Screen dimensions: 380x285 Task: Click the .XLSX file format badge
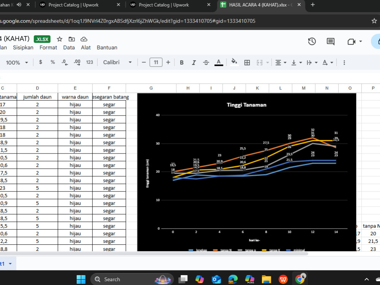pyautogui.click(x=42, y=39)
